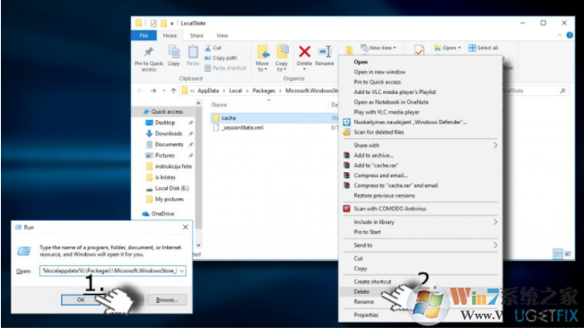Viewport: 584px width, 328px height.
Task: Click the up arrow navigation button
Action: [173, 91]
